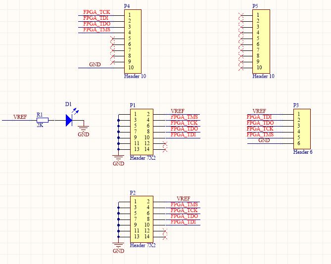Click the R1 designator label

click(40, 115)
